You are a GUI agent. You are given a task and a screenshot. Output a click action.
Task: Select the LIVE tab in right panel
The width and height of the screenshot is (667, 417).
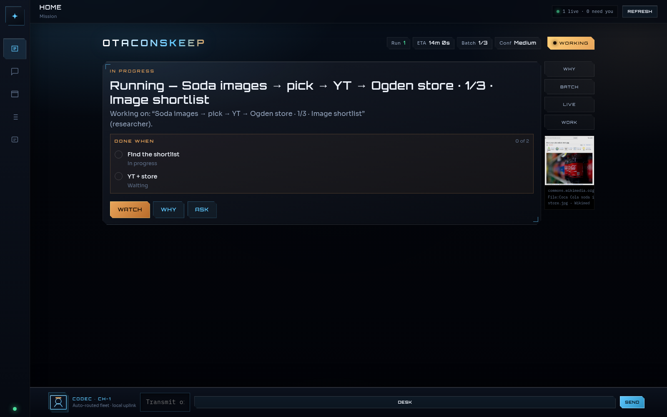pos(569,105)
